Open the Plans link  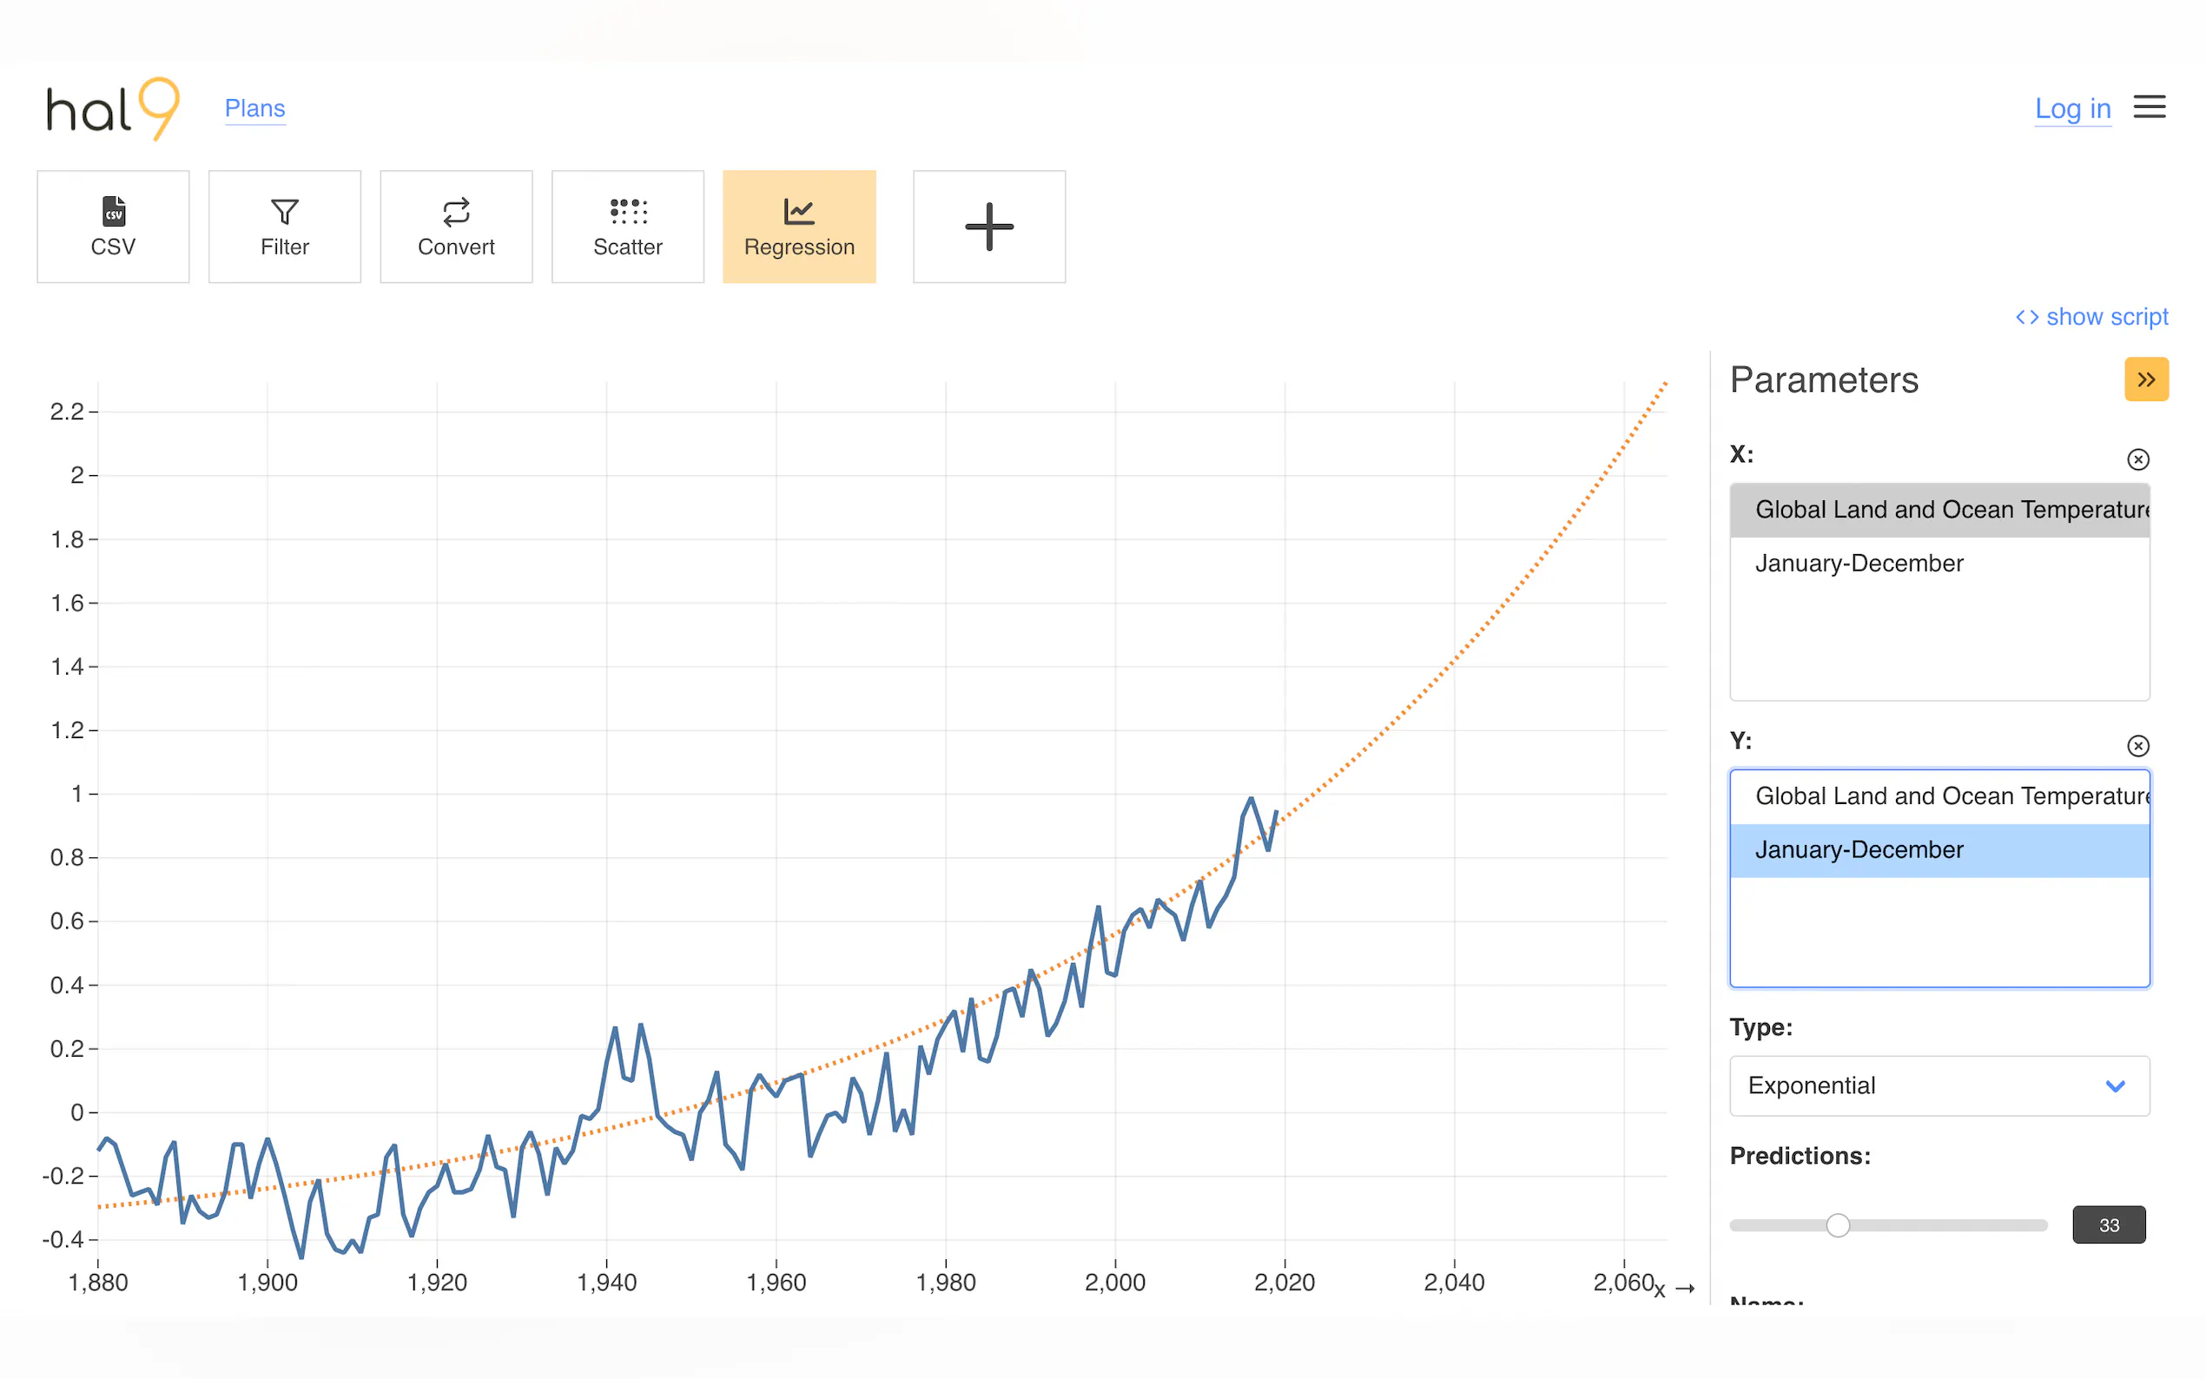point(254,109)
